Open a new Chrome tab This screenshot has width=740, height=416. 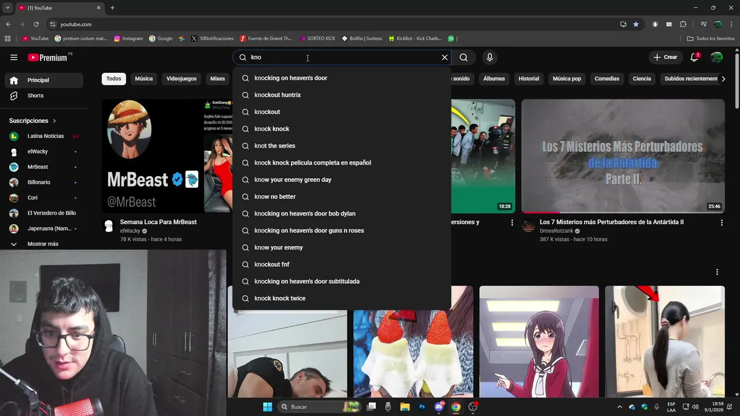(112, 8)
